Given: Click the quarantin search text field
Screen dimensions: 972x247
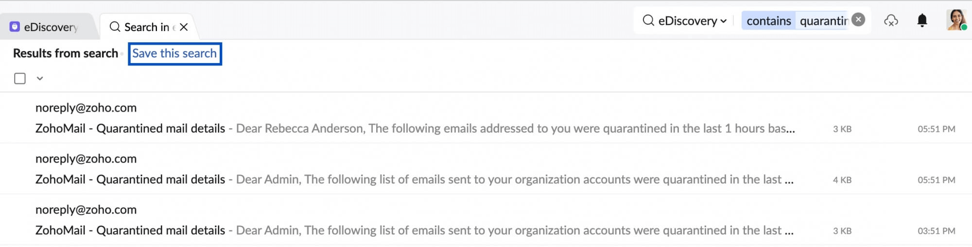Looking at the screenshot, I should pos(823,21).
